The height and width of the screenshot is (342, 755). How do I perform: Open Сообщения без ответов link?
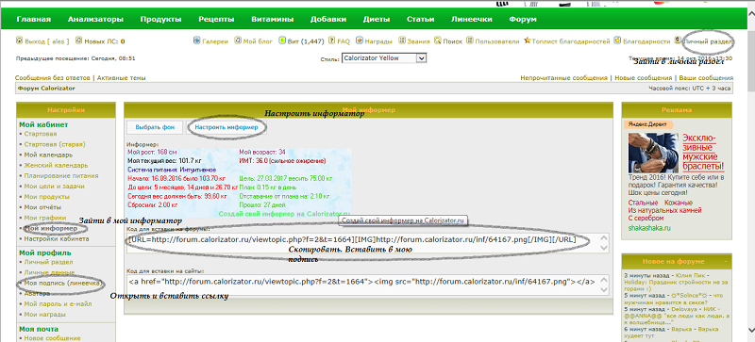pyautogui.click(x=53, y=78)
